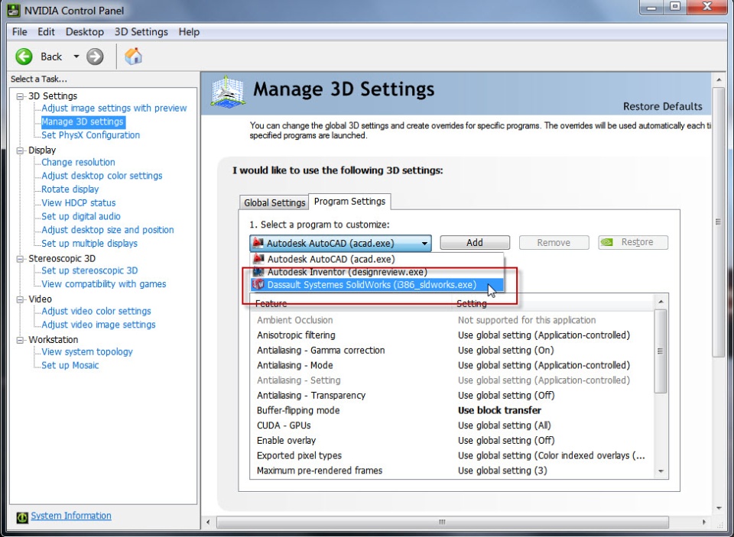The height and width of the screenshot is (537, 734).
Task: Open the program selection combo box
Action: coord(340,243)
